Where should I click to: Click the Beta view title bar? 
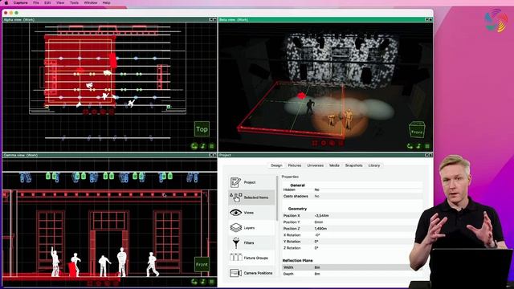pos(325,19)
